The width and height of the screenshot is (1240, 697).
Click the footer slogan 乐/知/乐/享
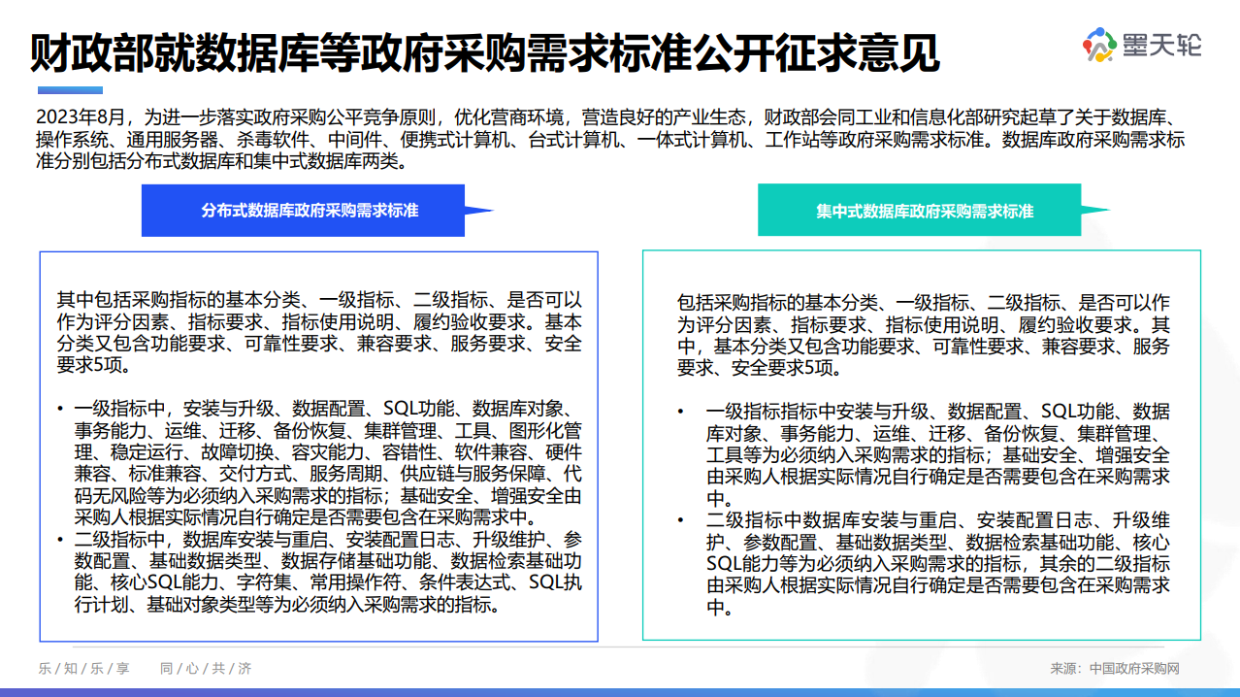tap(83, 669)
